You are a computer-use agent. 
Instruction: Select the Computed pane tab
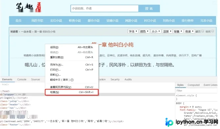tap(193, 85)
